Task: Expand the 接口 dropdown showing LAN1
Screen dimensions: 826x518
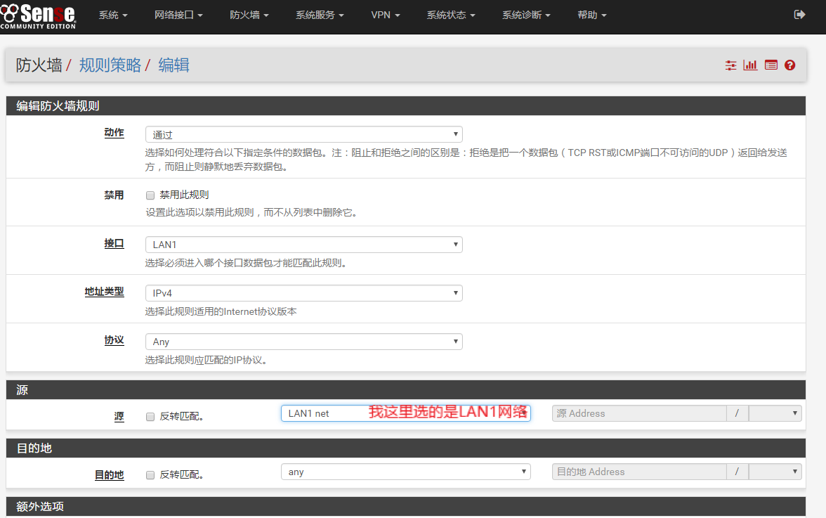Action: click(303, 245)
